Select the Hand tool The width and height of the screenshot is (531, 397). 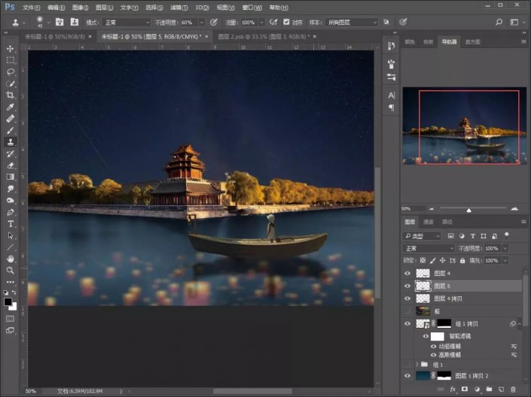click(10, 259)
